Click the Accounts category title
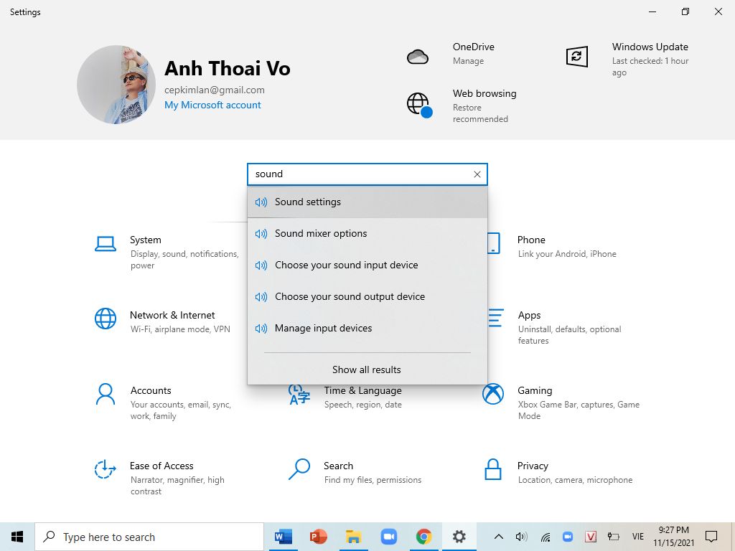This screenshot has width=735, height=551. (x=151, y=391)
